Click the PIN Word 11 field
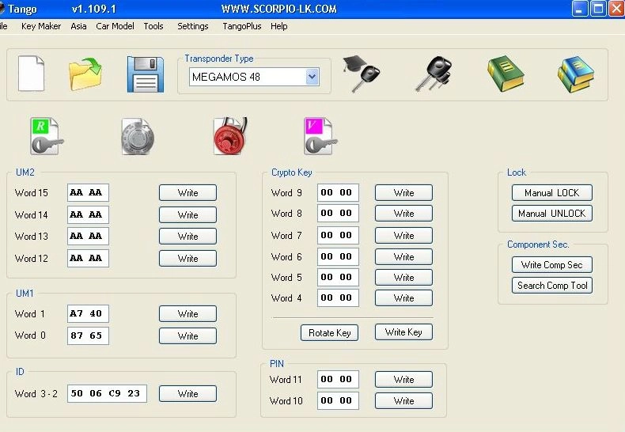 pos(338,380)
